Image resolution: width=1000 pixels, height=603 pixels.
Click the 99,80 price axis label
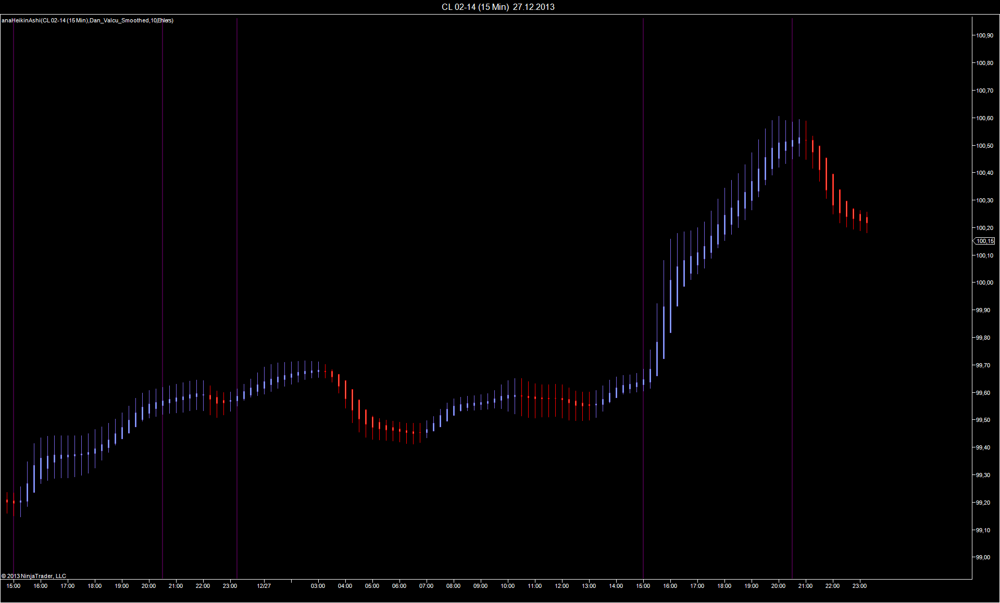click(x=983, y=338)
